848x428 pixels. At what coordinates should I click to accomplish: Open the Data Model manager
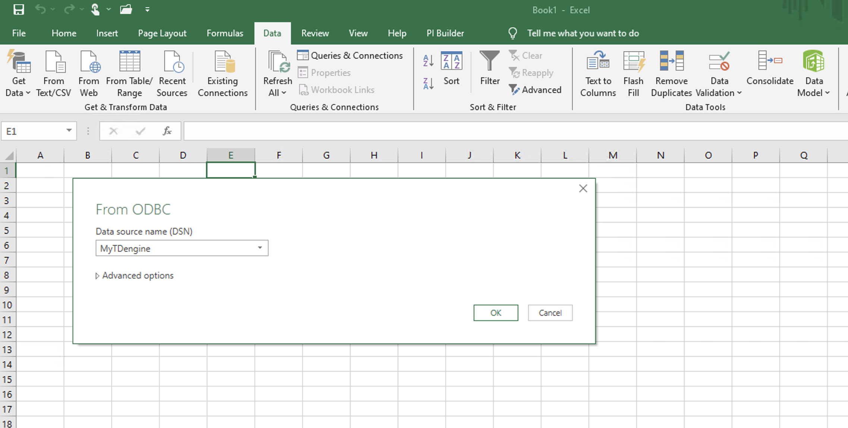pos(813,73)
